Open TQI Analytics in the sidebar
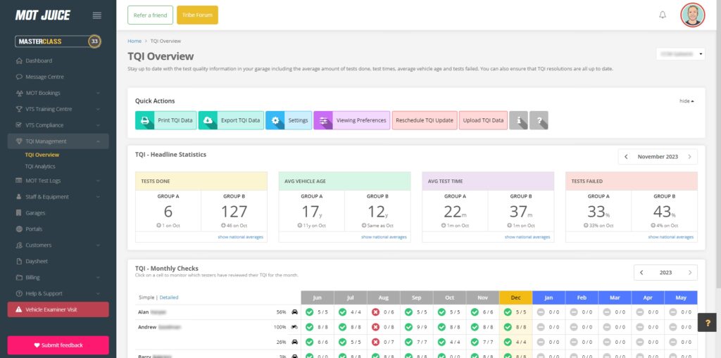This screenshot has height=358, width=721. click(40, 167)
